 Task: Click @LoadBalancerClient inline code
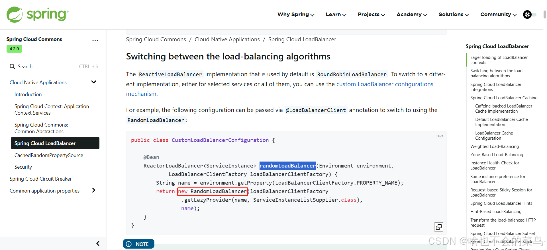tap(316, 110)
